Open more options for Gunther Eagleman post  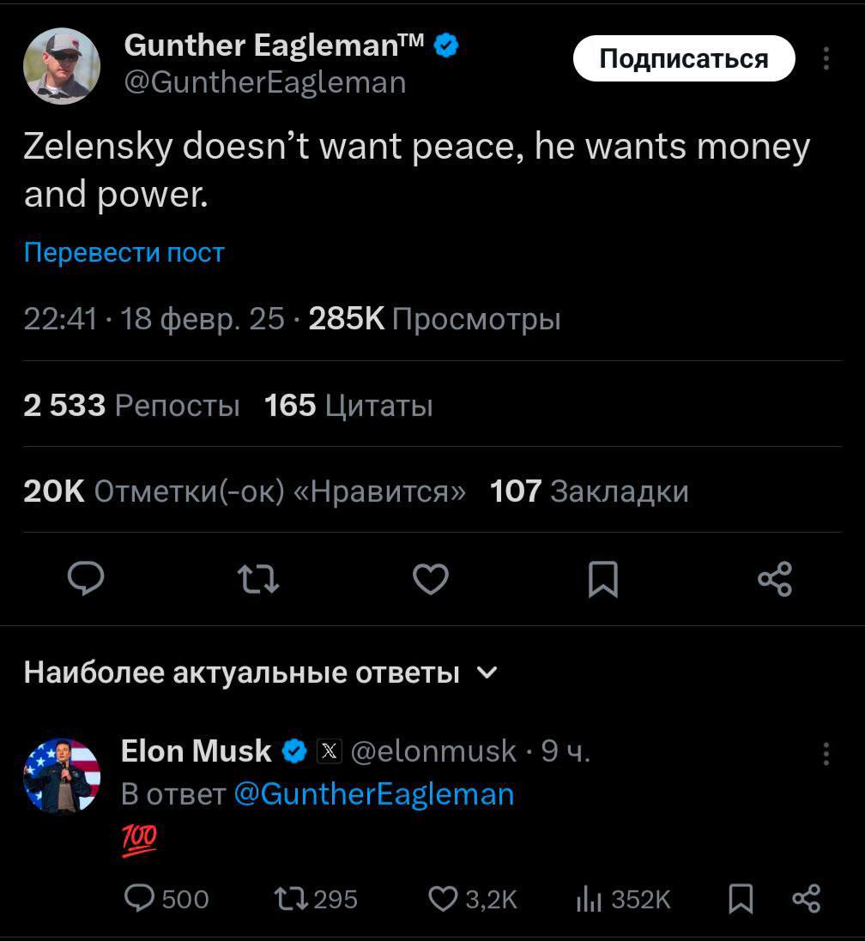pyautogui.click(x=826, y=58)
